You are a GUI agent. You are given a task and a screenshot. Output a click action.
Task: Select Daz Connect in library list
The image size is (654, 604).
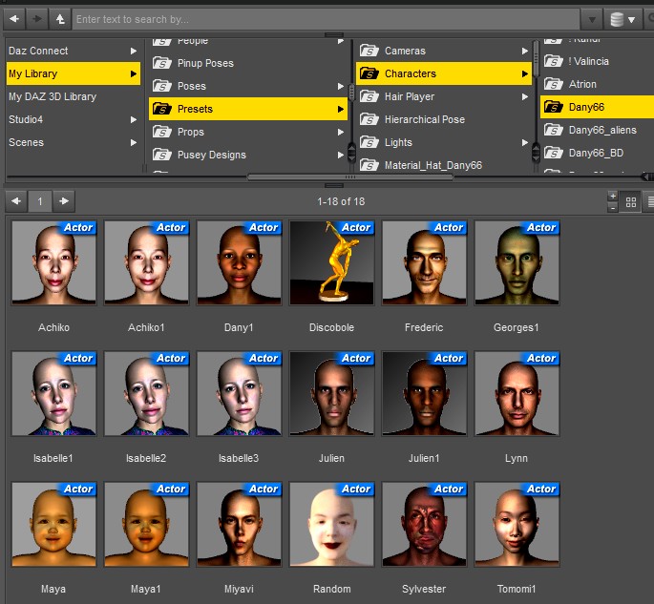(x=73, y=51)
